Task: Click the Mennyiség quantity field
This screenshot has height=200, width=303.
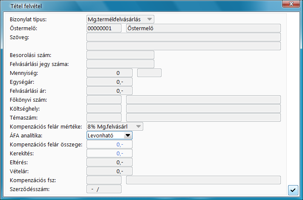Action: point(109,73)
